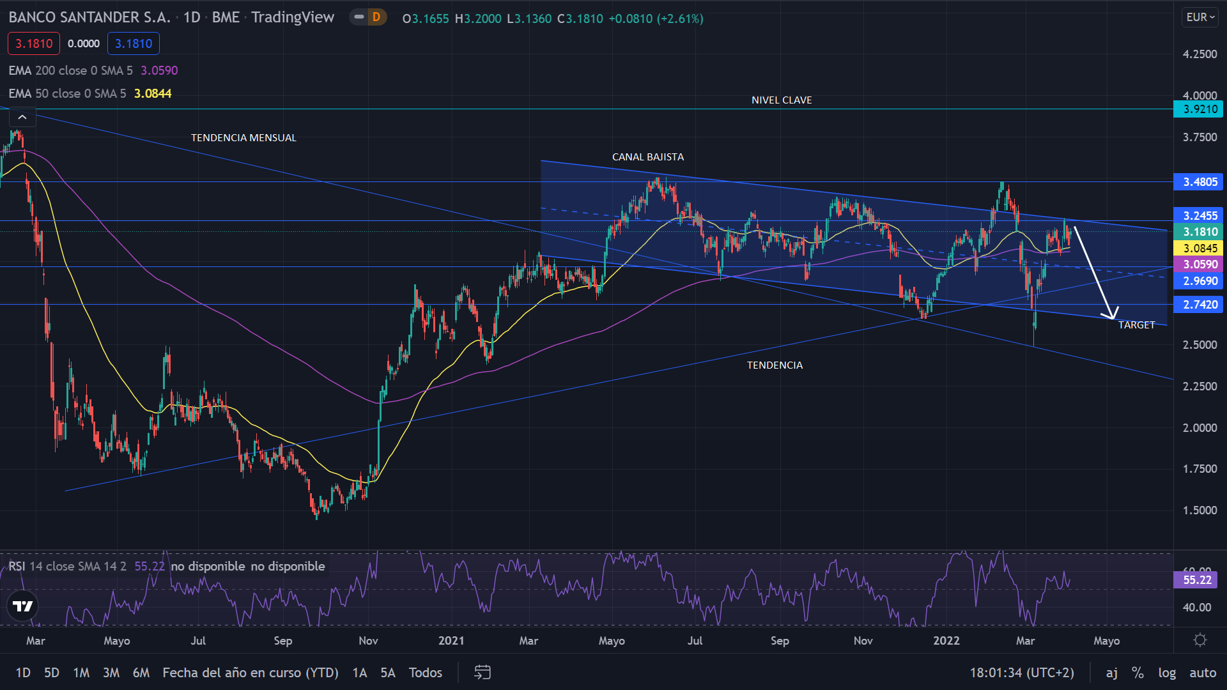Click the blue buy price 3.1810 box

pyautogui.click(x=134, y=43)
